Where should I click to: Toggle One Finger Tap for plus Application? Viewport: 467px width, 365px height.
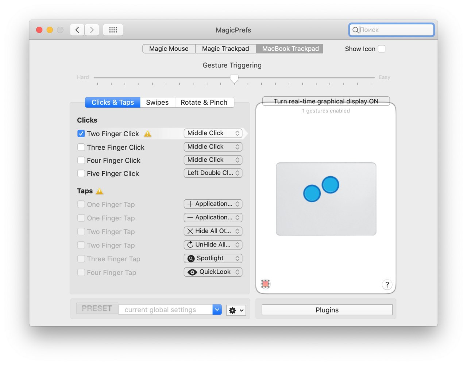(81, 205)
